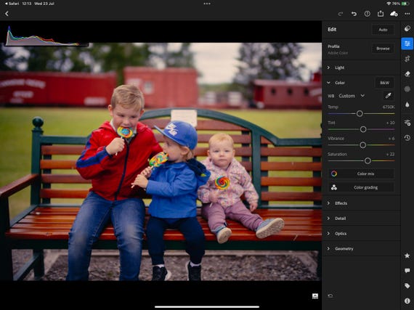Open the Keywords tag icon
414x310 pixels.
pos(407,286)
